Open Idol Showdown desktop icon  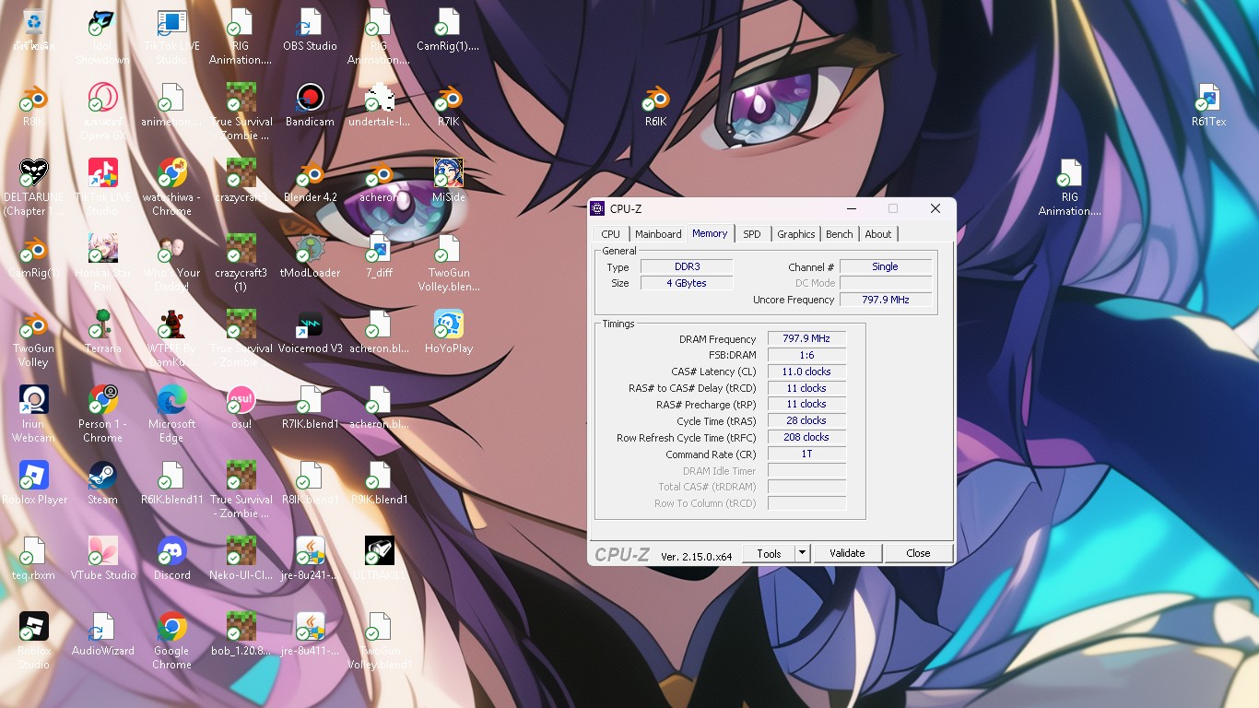pos(102,36)
